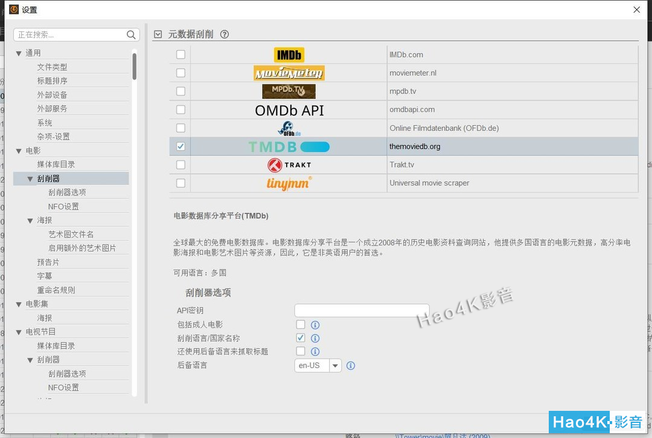Open 重命名规则 settings

pos(56,290)
